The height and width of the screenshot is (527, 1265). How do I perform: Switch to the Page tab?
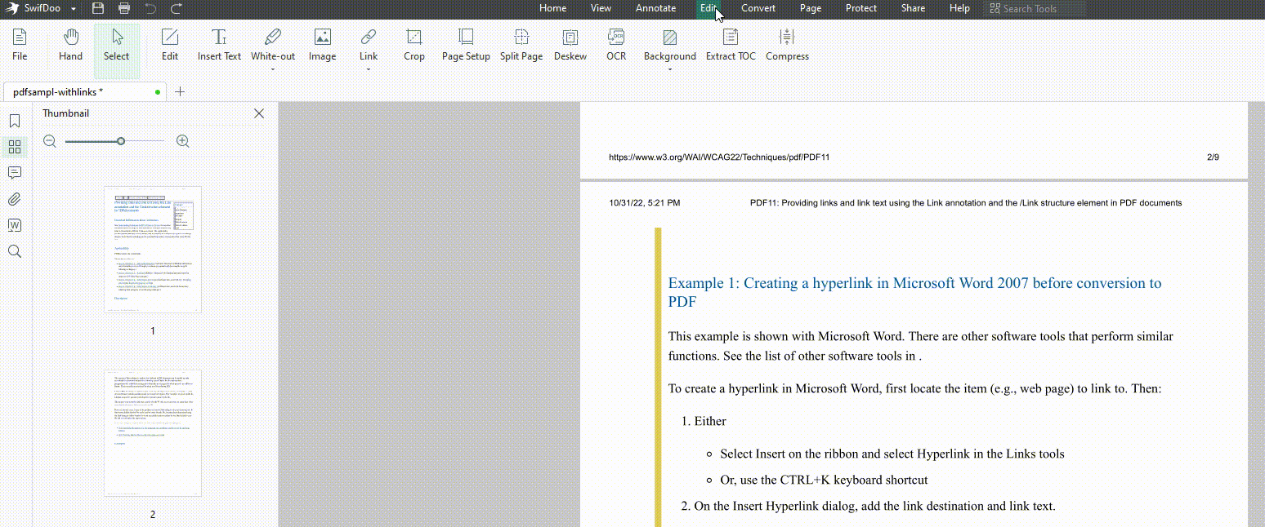(x=811, y=8)
